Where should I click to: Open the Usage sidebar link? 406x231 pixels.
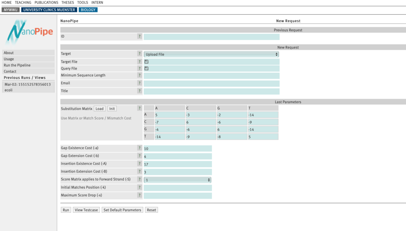[x=29, y=59]
